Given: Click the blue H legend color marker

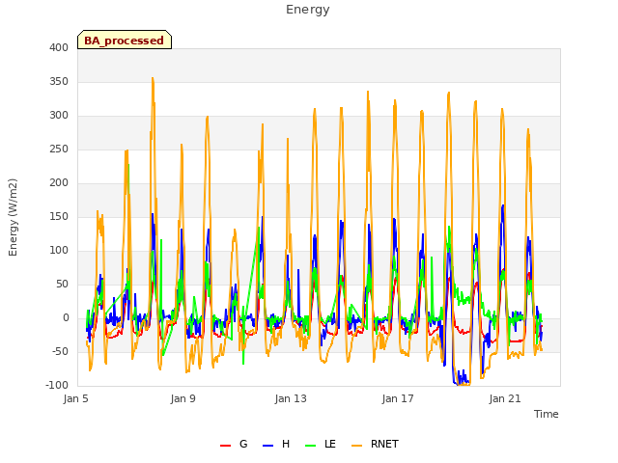Looking at the screenshot, I should [267, 446].
